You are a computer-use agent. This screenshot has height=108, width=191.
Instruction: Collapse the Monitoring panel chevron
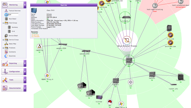point(25,5)
